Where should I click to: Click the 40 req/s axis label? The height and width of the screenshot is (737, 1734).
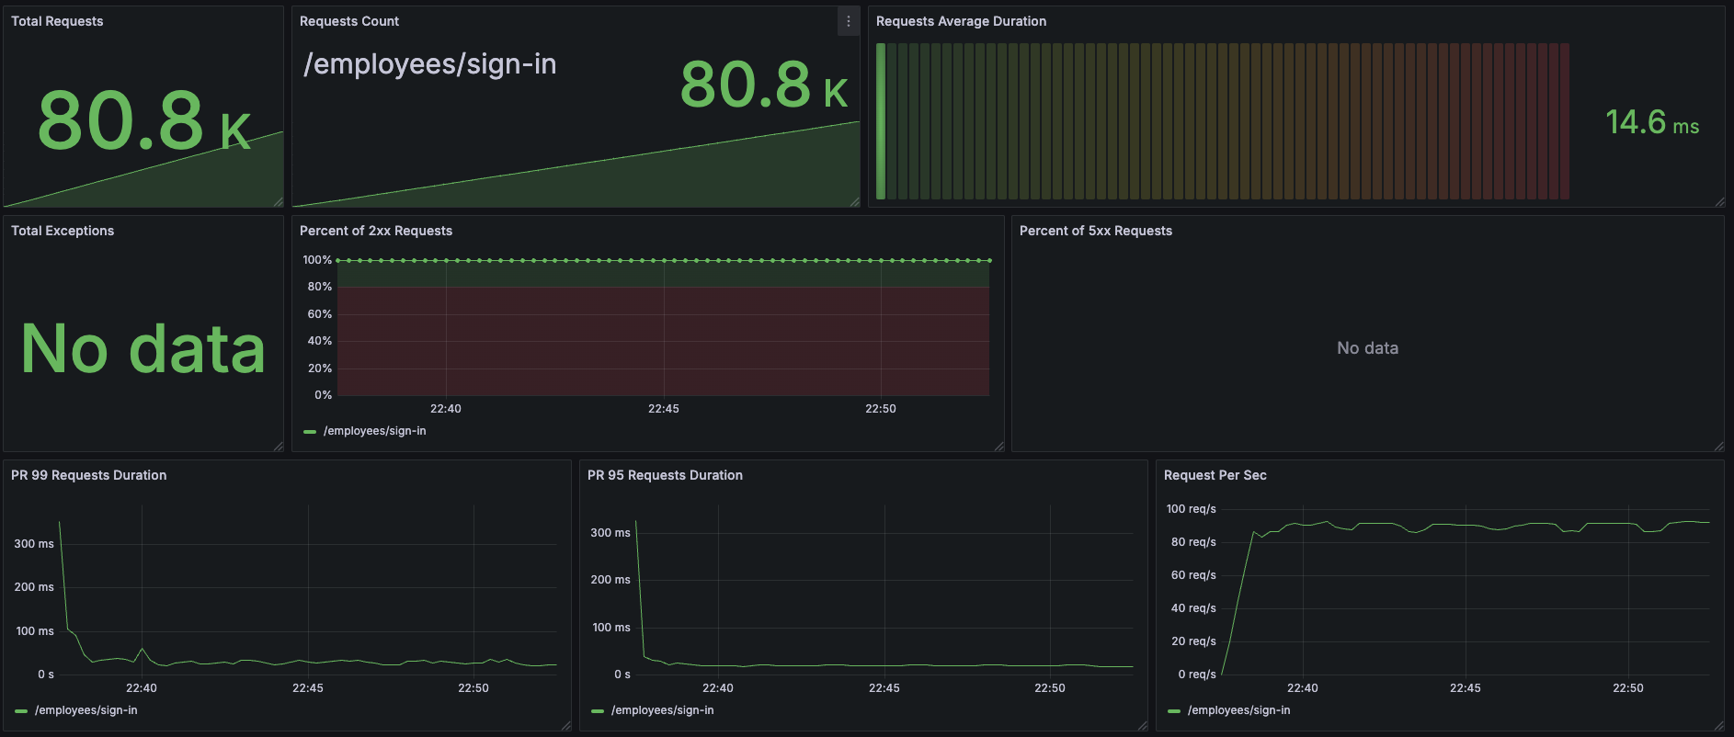1193,608
